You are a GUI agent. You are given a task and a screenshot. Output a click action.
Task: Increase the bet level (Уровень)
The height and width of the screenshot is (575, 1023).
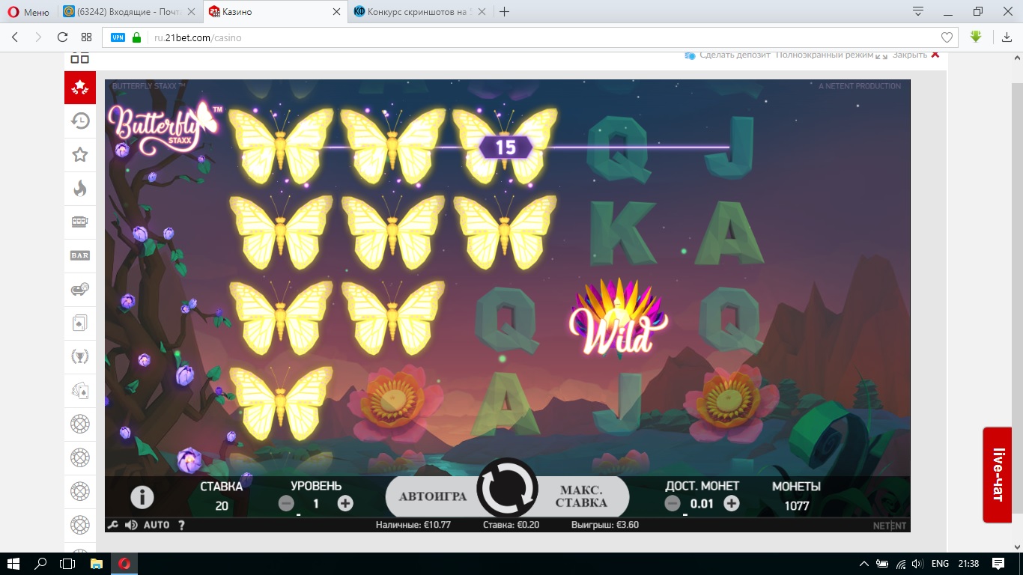pos(345,503)
